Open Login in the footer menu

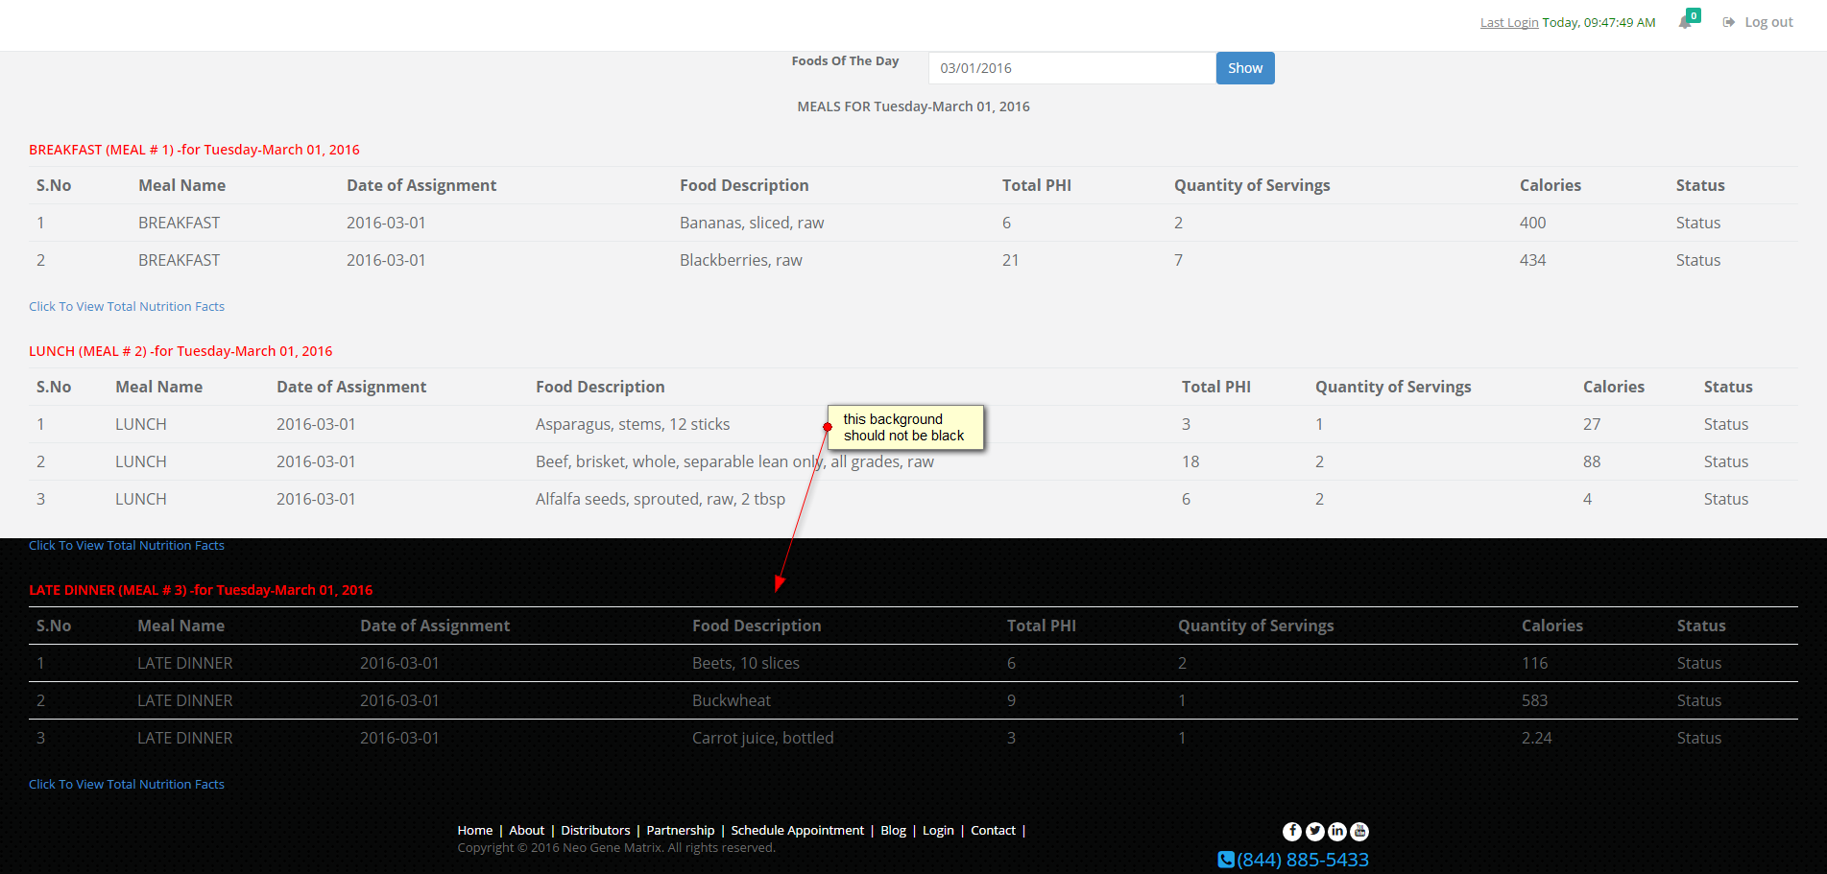pyautogui.click(x=939, y=831)
